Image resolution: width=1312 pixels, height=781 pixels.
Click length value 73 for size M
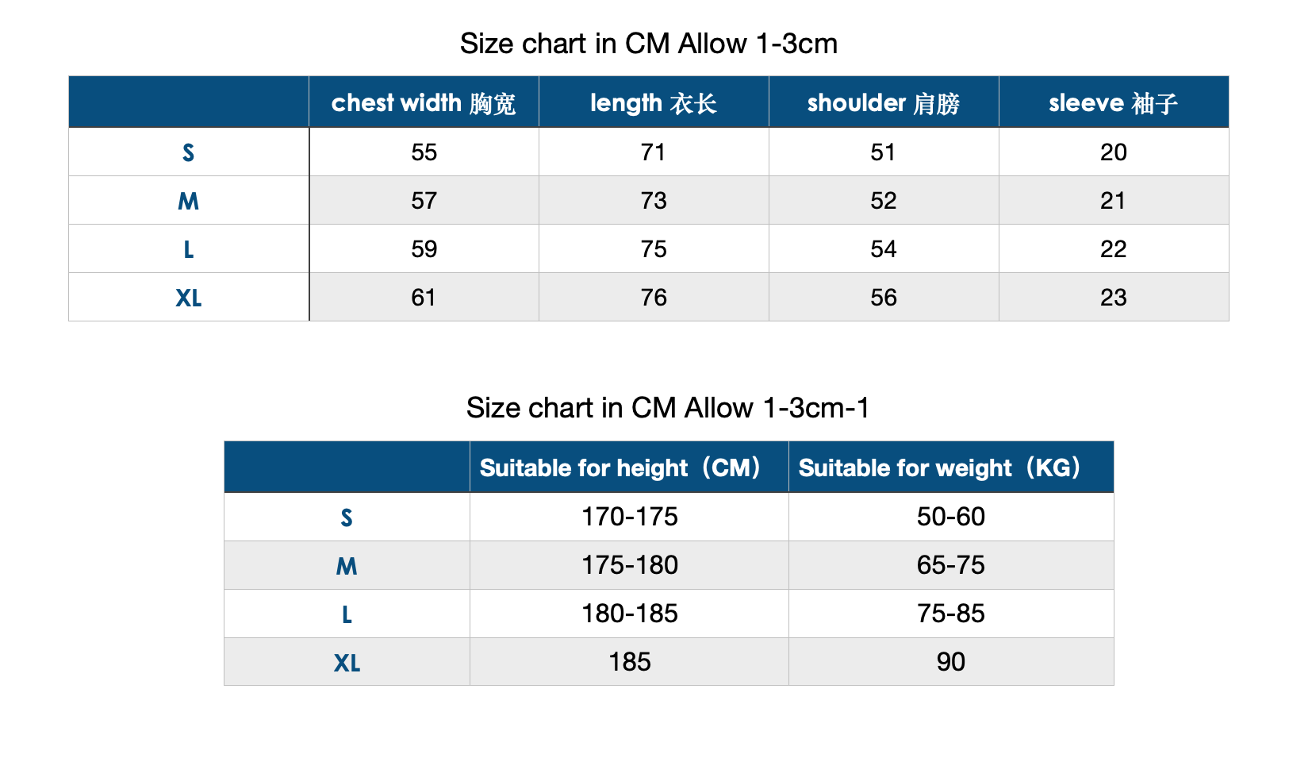(654, 201)
